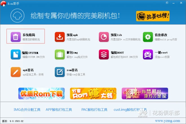Screen dimensions: 186x124
Task: Close the Rom助手 window
Action: point(181,3)
